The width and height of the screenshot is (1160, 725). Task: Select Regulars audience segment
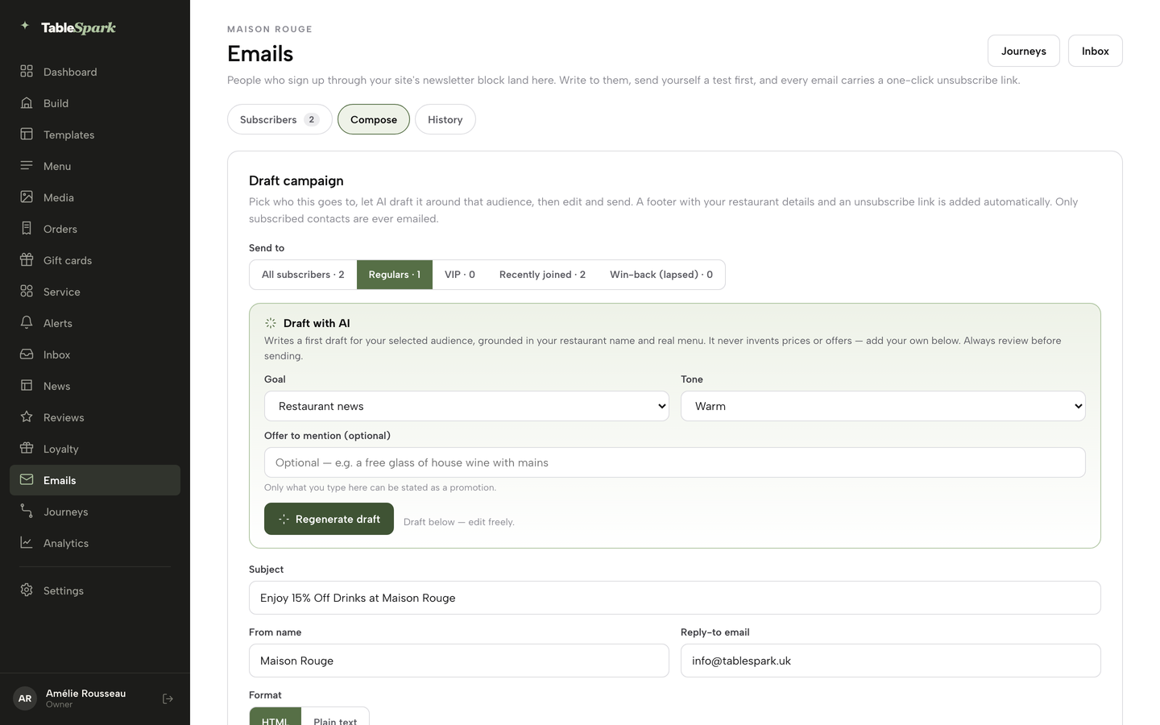(x=395, y=275)
